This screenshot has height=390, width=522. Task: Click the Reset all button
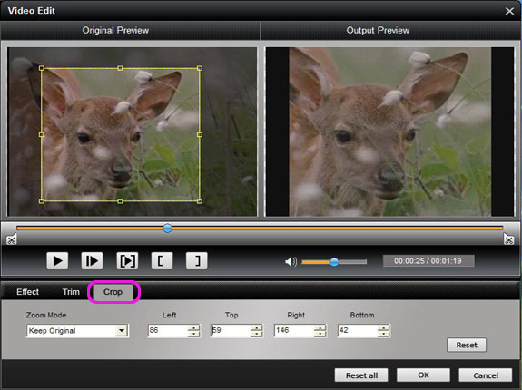361,375
